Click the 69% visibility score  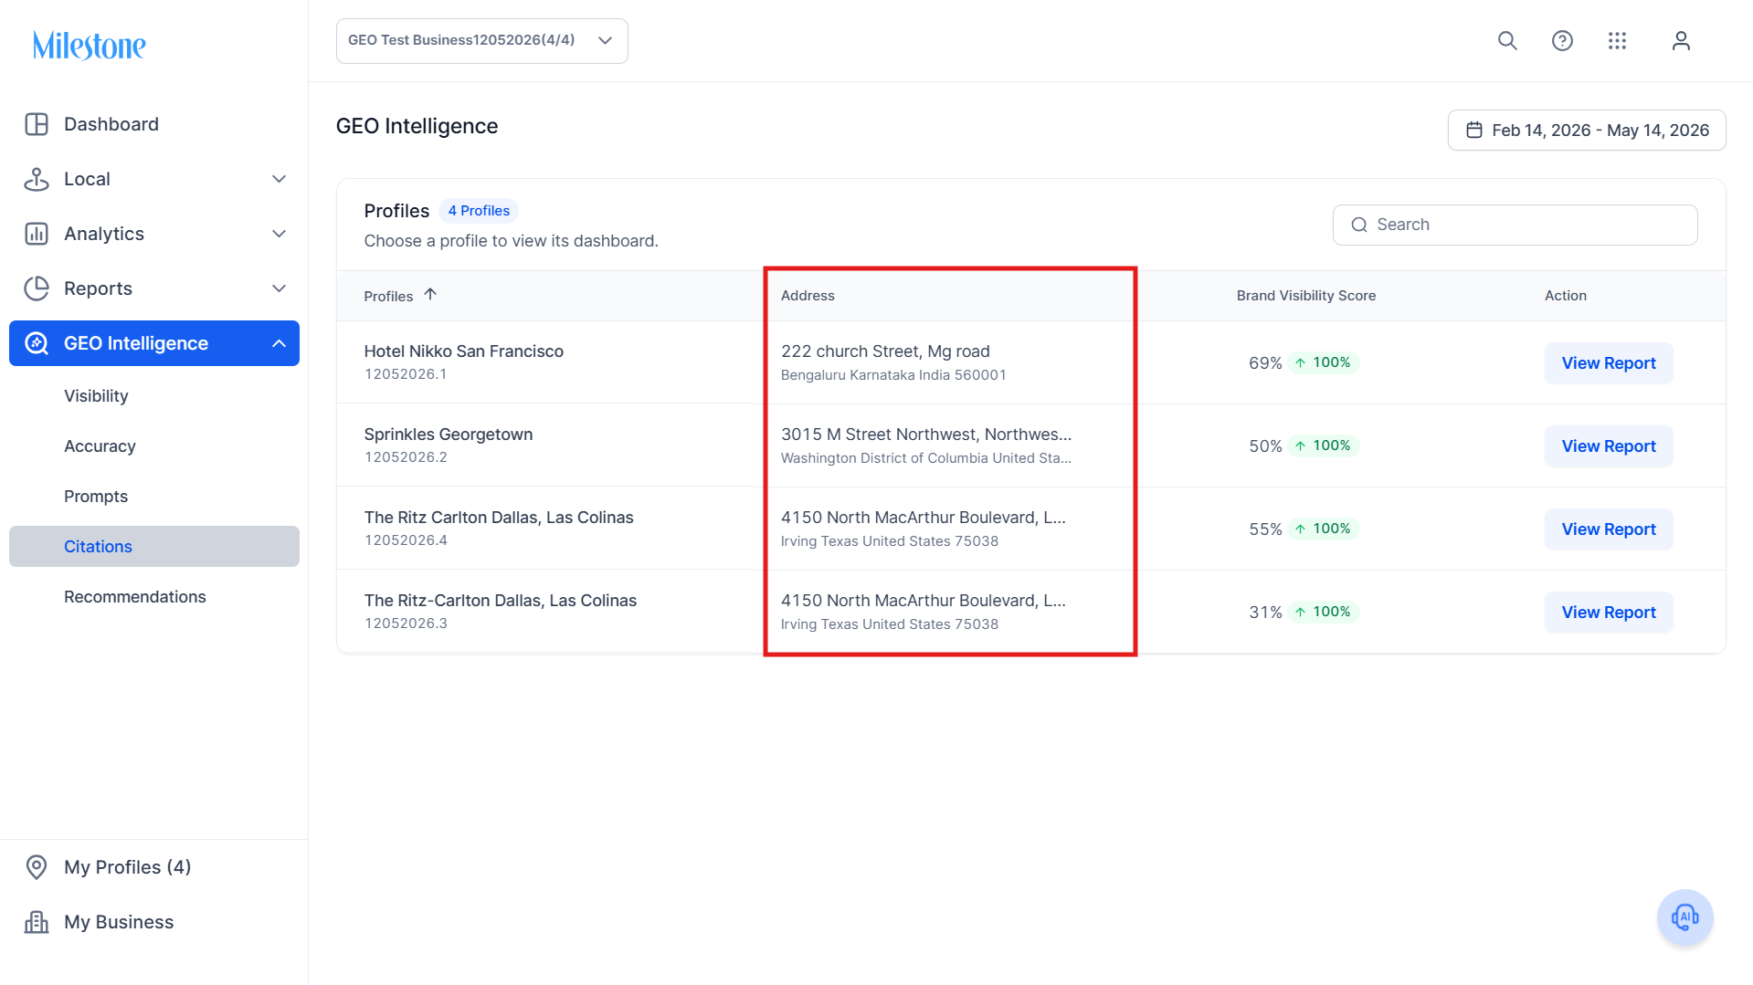pyautogui.click(x=1265, y=363)
